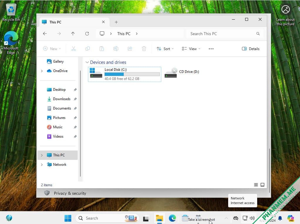Image resolution: width=300 pixels, height=224 pixels.
Task: Click the Paste clipboard icon
Action: tap(102, 49)
